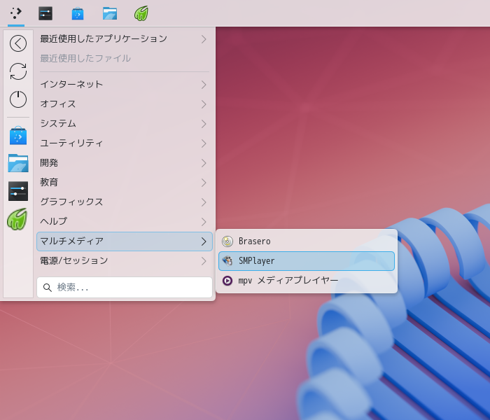Open the Discover shopping bag in the sidebar favorites

(x=18, y=136)
